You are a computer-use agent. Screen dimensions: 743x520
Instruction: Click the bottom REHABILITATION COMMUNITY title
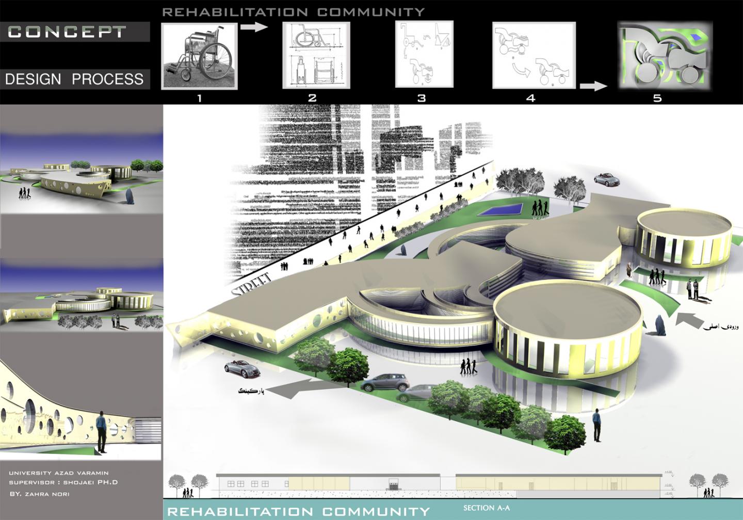point(299,511)
